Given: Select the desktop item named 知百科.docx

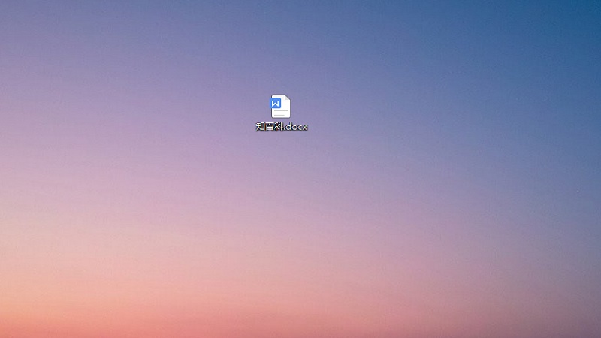Looking at the screenshot, I should tap(281, 107).
